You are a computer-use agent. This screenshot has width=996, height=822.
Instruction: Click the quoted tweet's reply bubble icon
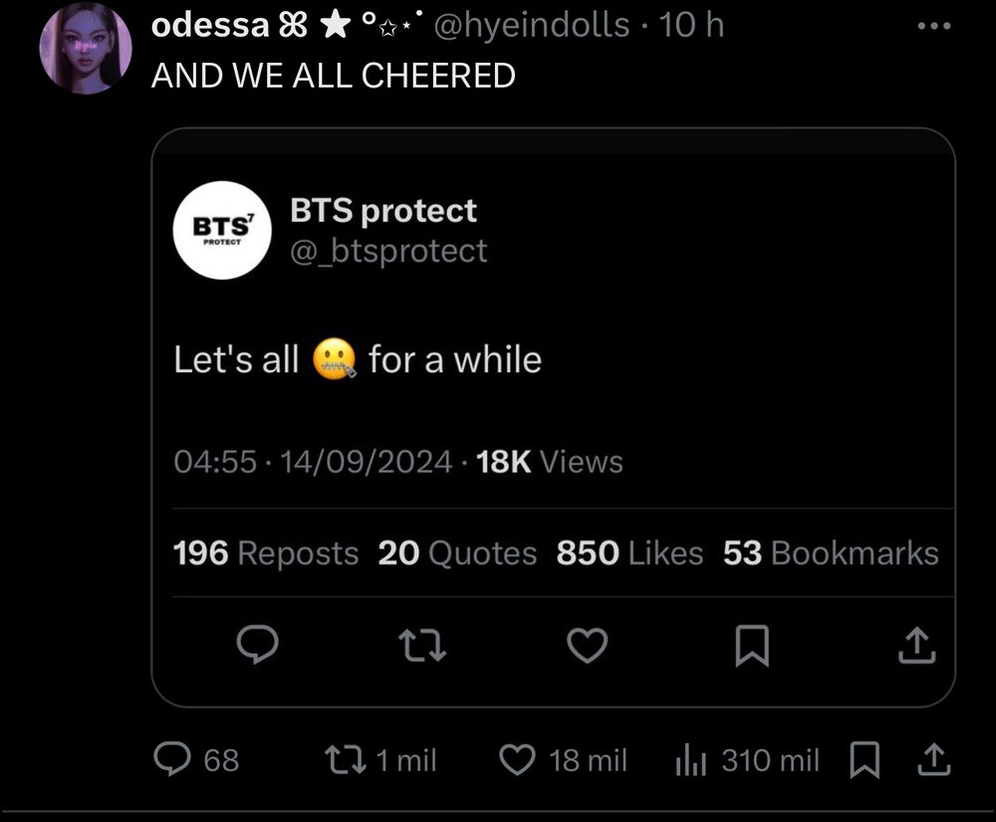[x=258, y=647]
